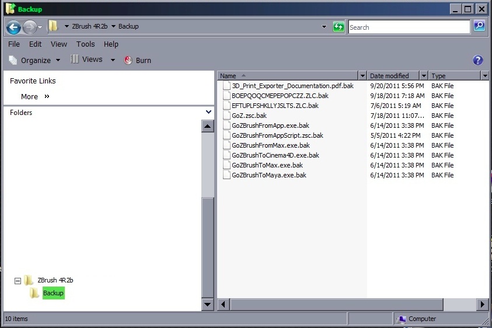
Task: Click the search magnifier button
Action: click(479, 26)
